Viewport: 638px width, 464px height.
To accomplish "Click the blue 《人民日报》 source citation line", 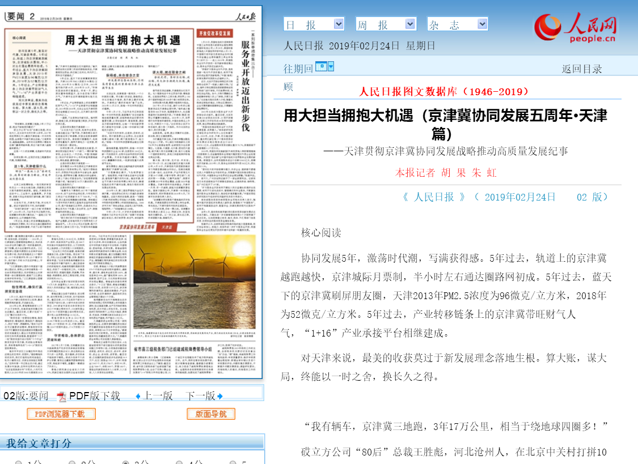I will tap(505, 197).
